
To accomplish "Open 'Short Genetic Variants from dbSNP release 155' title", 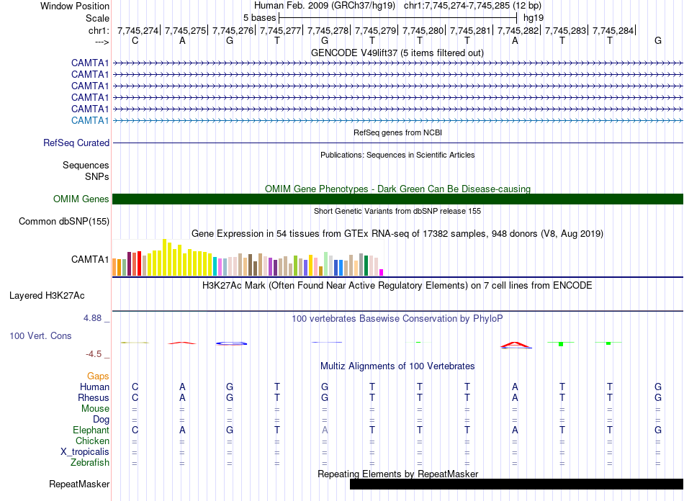I will [397, 211].
